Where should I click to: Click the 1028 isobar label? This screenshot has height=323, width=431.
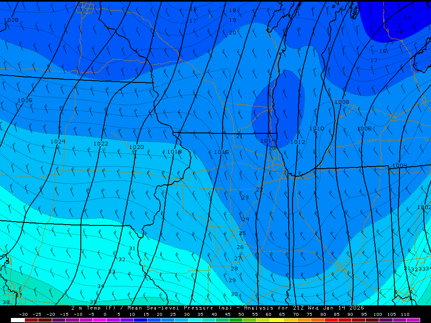[x=11, y=20]
